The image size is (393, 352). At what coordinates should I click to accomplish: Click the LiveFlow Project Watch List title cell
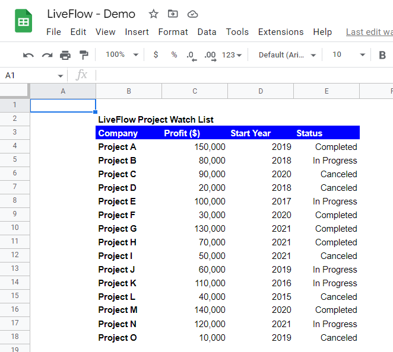click(x=156, y=120)
